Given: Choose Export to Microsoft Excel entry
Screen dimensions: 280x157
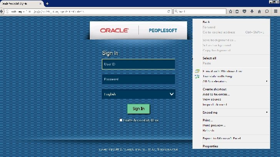Looking at the screenshot, I should (222, 138).
